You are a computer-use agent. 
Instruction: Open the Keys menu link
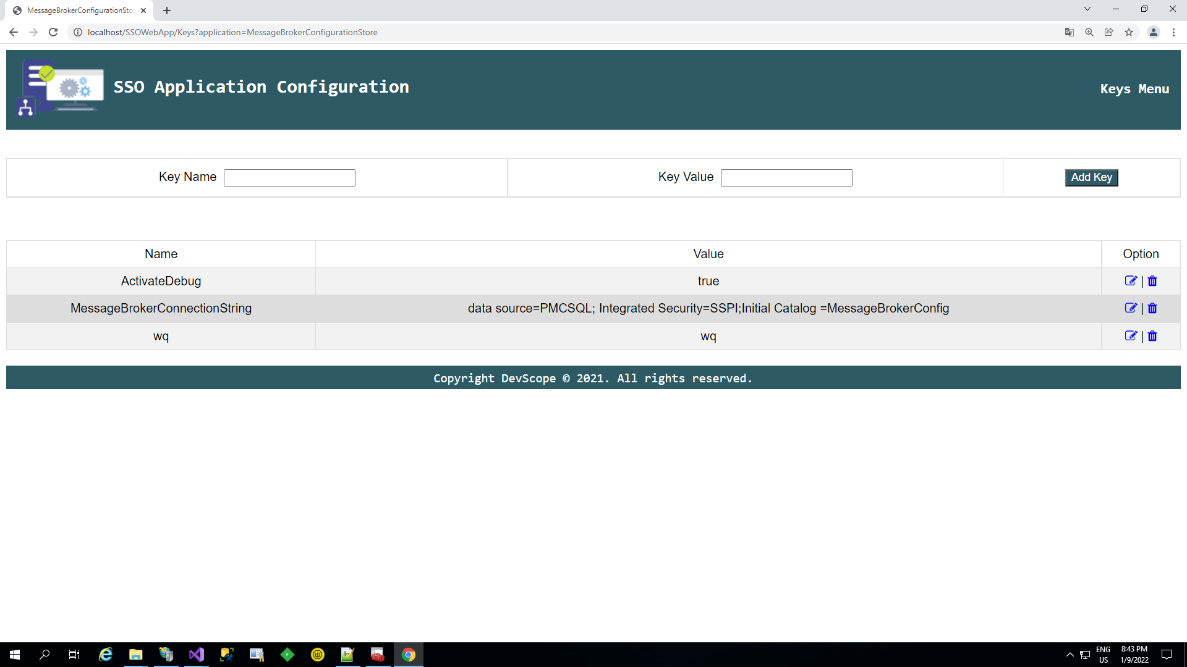[1115, 89]
